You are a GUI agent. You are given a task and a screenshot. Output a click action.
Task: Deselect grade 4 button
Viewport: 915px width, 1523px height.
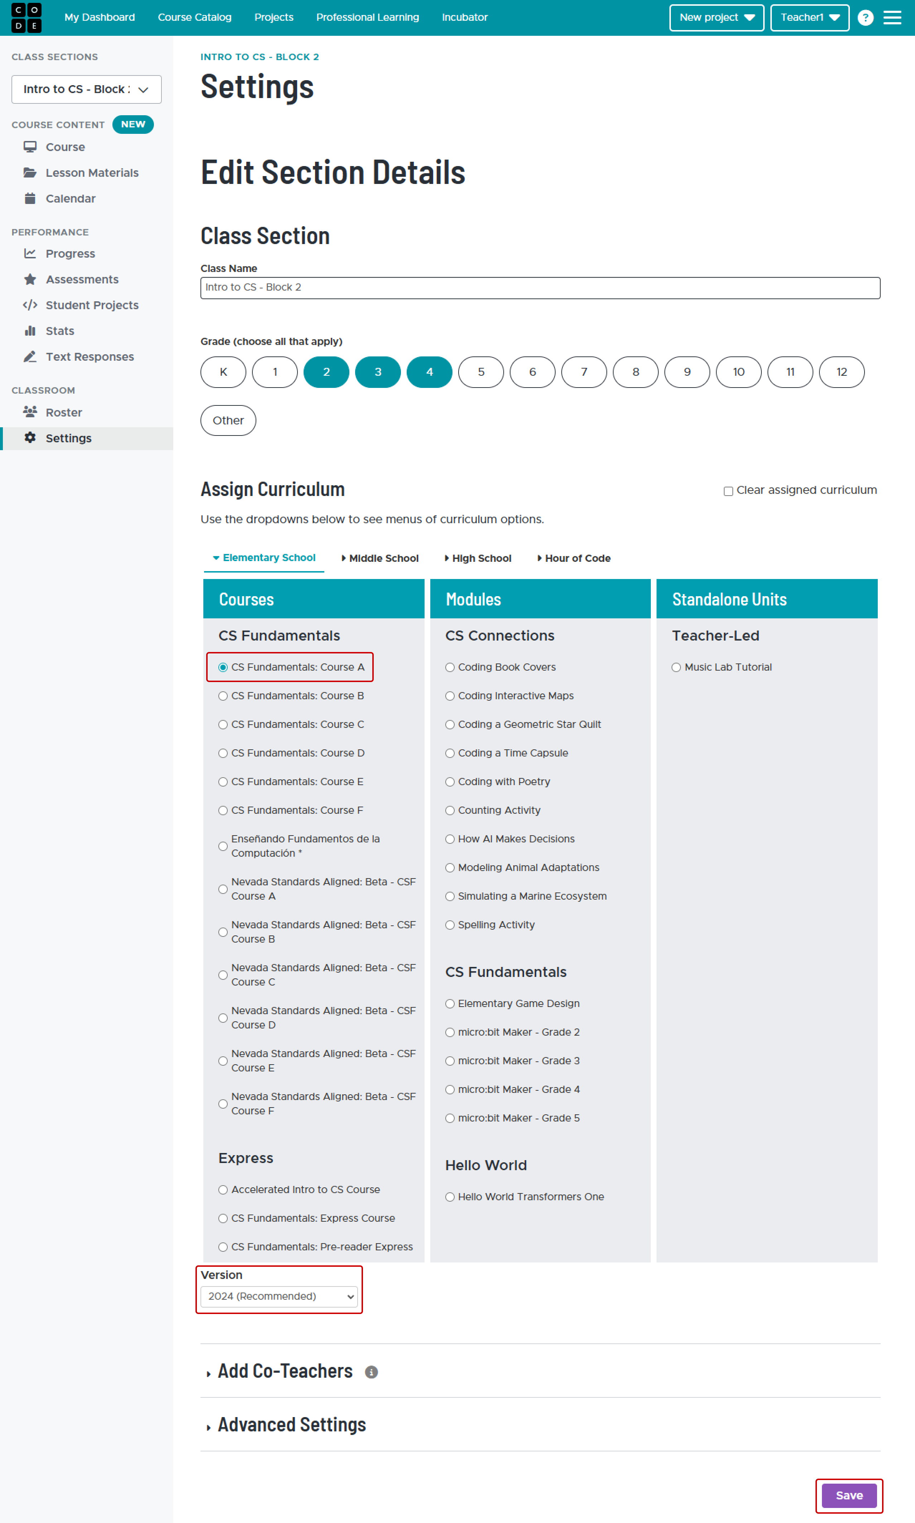pyautogui.click(x=429, y=372)
